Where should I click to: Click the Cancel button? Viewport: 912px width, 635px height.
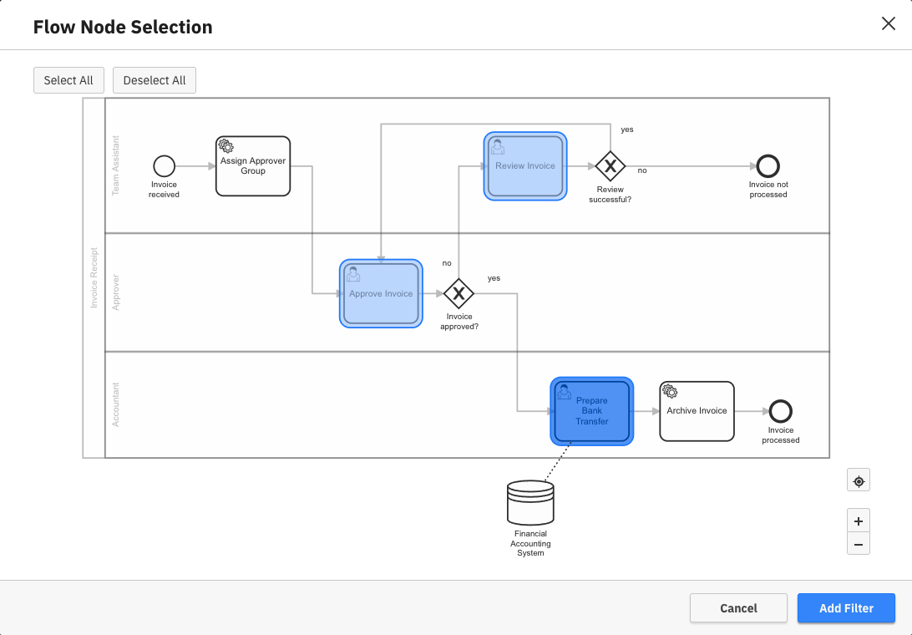coord(738,607)
